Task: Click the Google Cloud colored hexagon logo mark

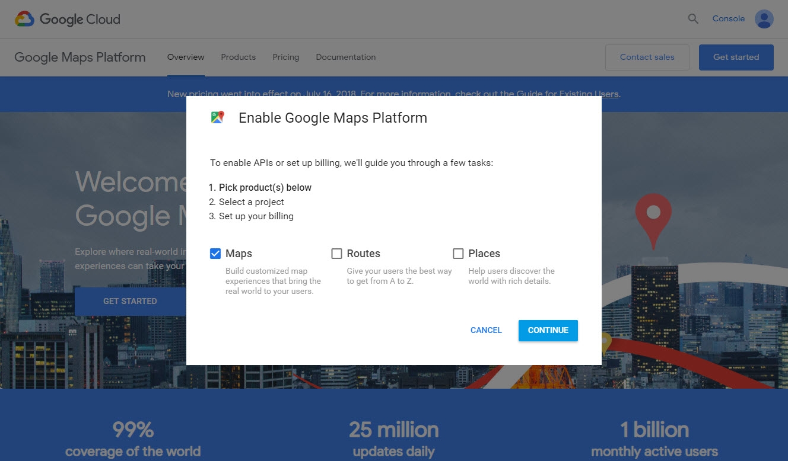Action: coord(23,18)
